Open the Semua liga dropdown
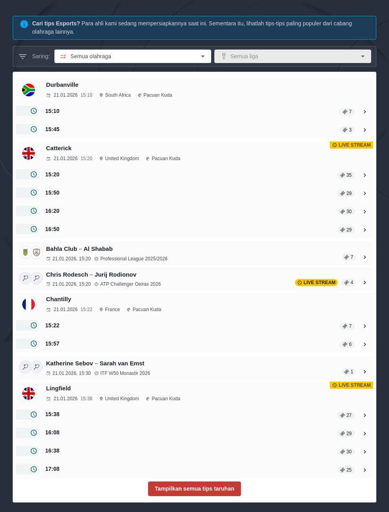This screenshot has width=389, height=512. coord(293,56)
